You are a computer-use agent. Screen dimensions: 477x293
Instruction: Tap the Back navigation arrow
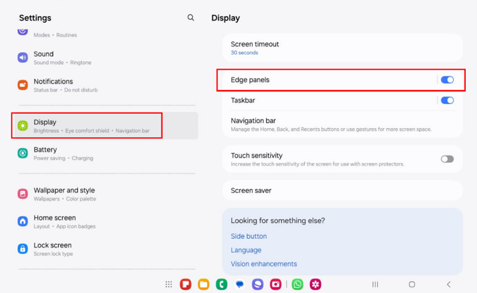(449, 284)
